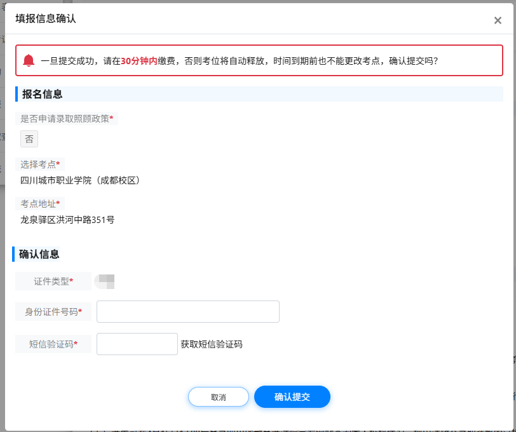Click the close X of 填报信息确认 dialog

[498, 20]
